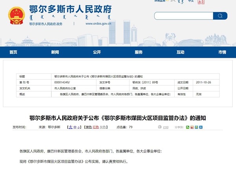The width and height of the screenshot is (236, 169).
Task: Click the printer icon
Action: point(160,127)
